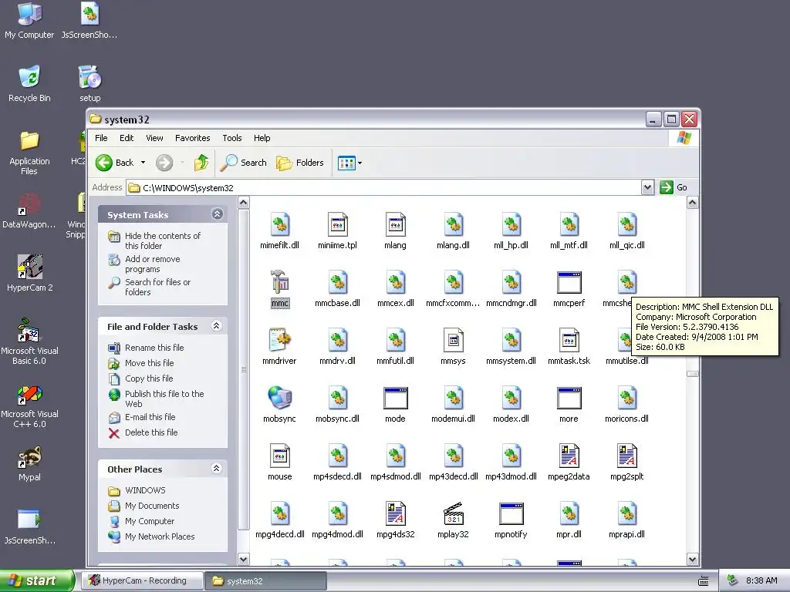
Task: Open the File menu
Action: pos(101,138)
